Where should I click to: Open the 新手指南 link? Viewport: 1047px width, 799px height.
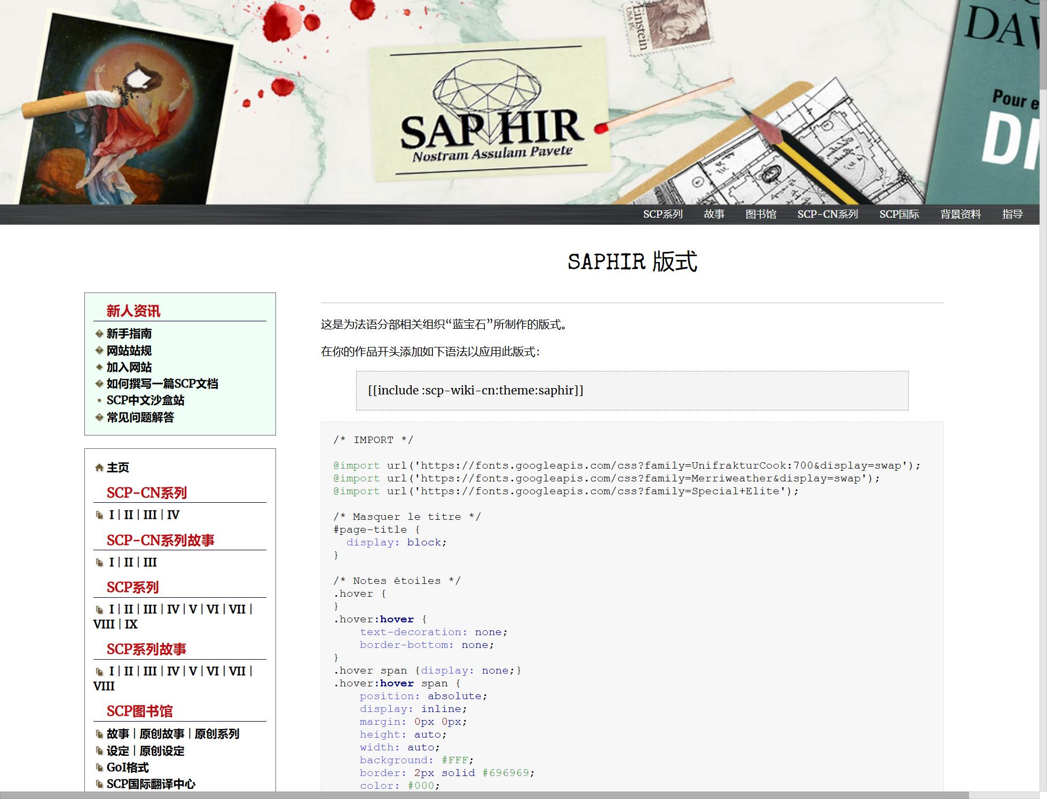(x=129, y=334)
